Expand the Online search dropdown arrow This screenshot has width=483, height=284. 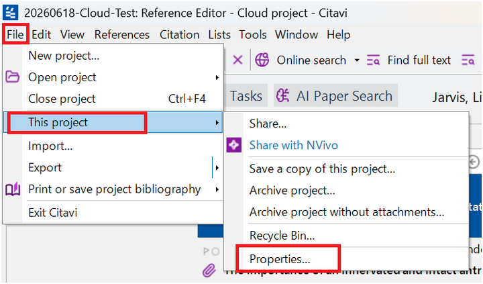pos(357,60)
